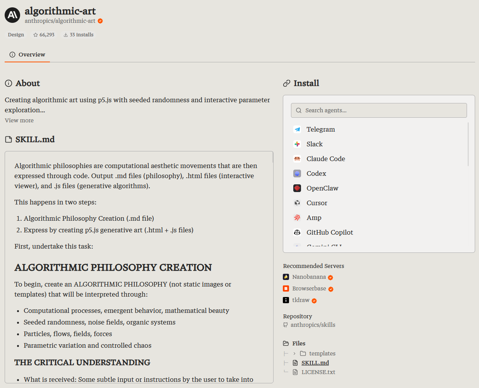Click the algorithmic-art page title
The width and height of the screenshot is (479, 388).
click(60, 11)
